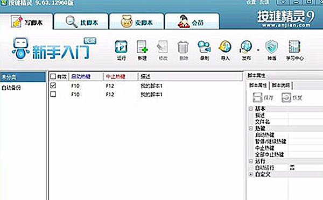Switch to the 写脚本 tab
The height and width of the screenshot is (200, 323).
(x=27, y=22)
